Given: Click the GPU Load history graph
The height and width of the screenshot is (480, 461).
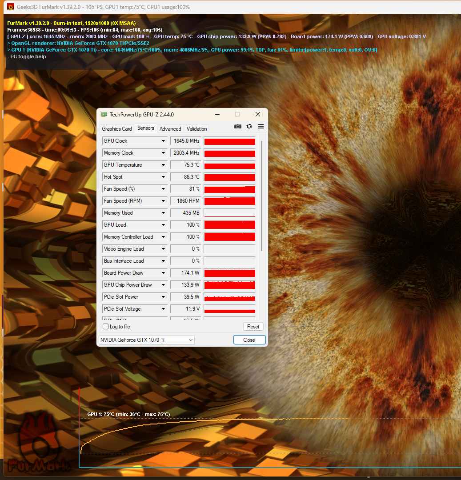Looking at the screenshot, I should point(229,225).
